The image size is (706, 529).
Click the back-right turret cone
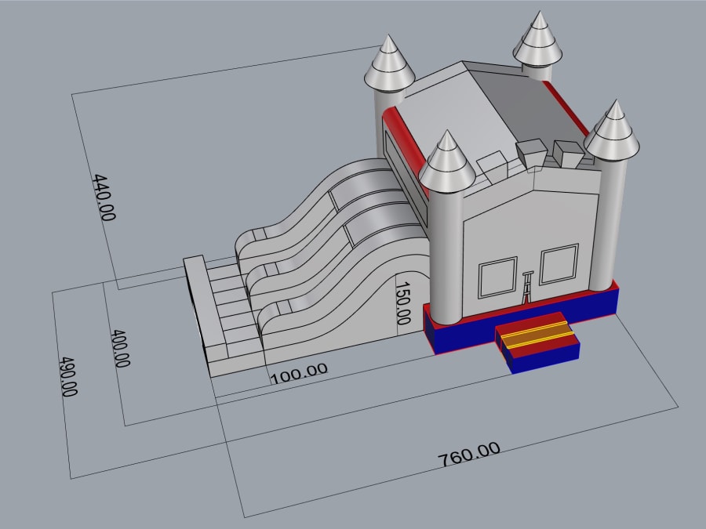pos(538,38)
